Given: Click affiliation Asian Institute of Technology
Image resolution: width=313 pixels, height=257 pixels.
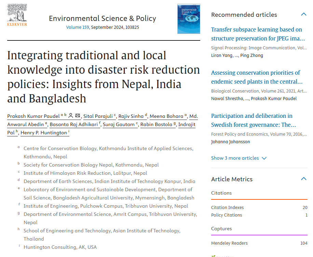Looking at the screenshot, I should [x=102, y=235].
